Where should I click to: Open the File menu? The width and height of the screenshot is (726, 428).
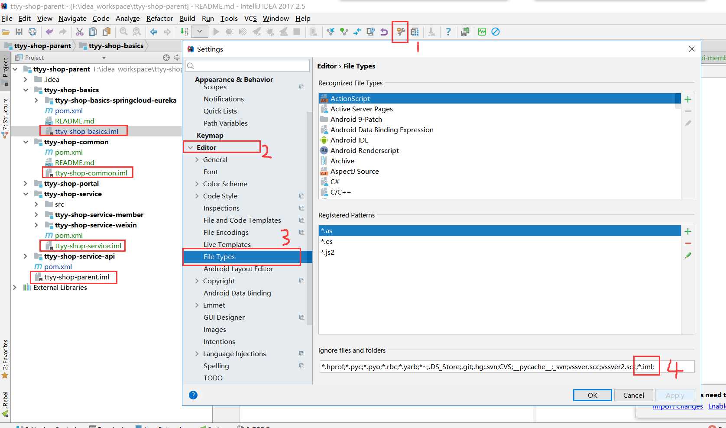click(x=7, y=18)
